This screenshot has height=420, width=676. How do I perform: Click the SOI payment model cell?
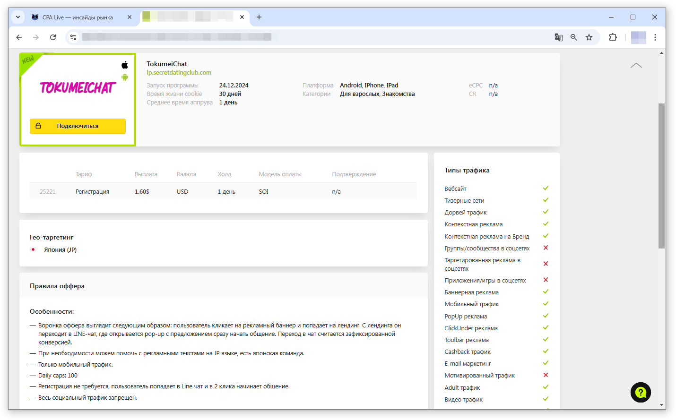[x=263, y=192]
